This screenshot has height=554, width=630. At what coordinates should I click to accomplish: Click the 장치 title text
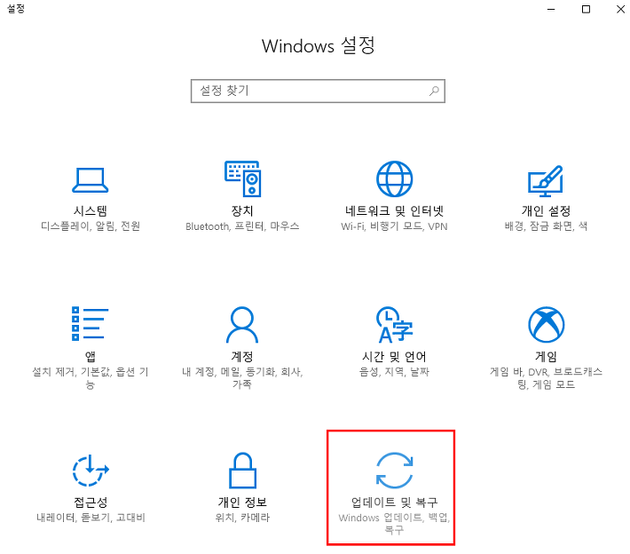pos(242,210)
